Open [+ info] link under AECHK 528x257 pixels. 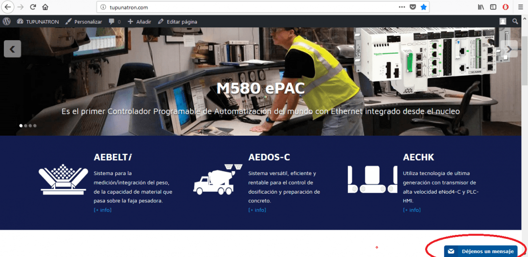412,210
